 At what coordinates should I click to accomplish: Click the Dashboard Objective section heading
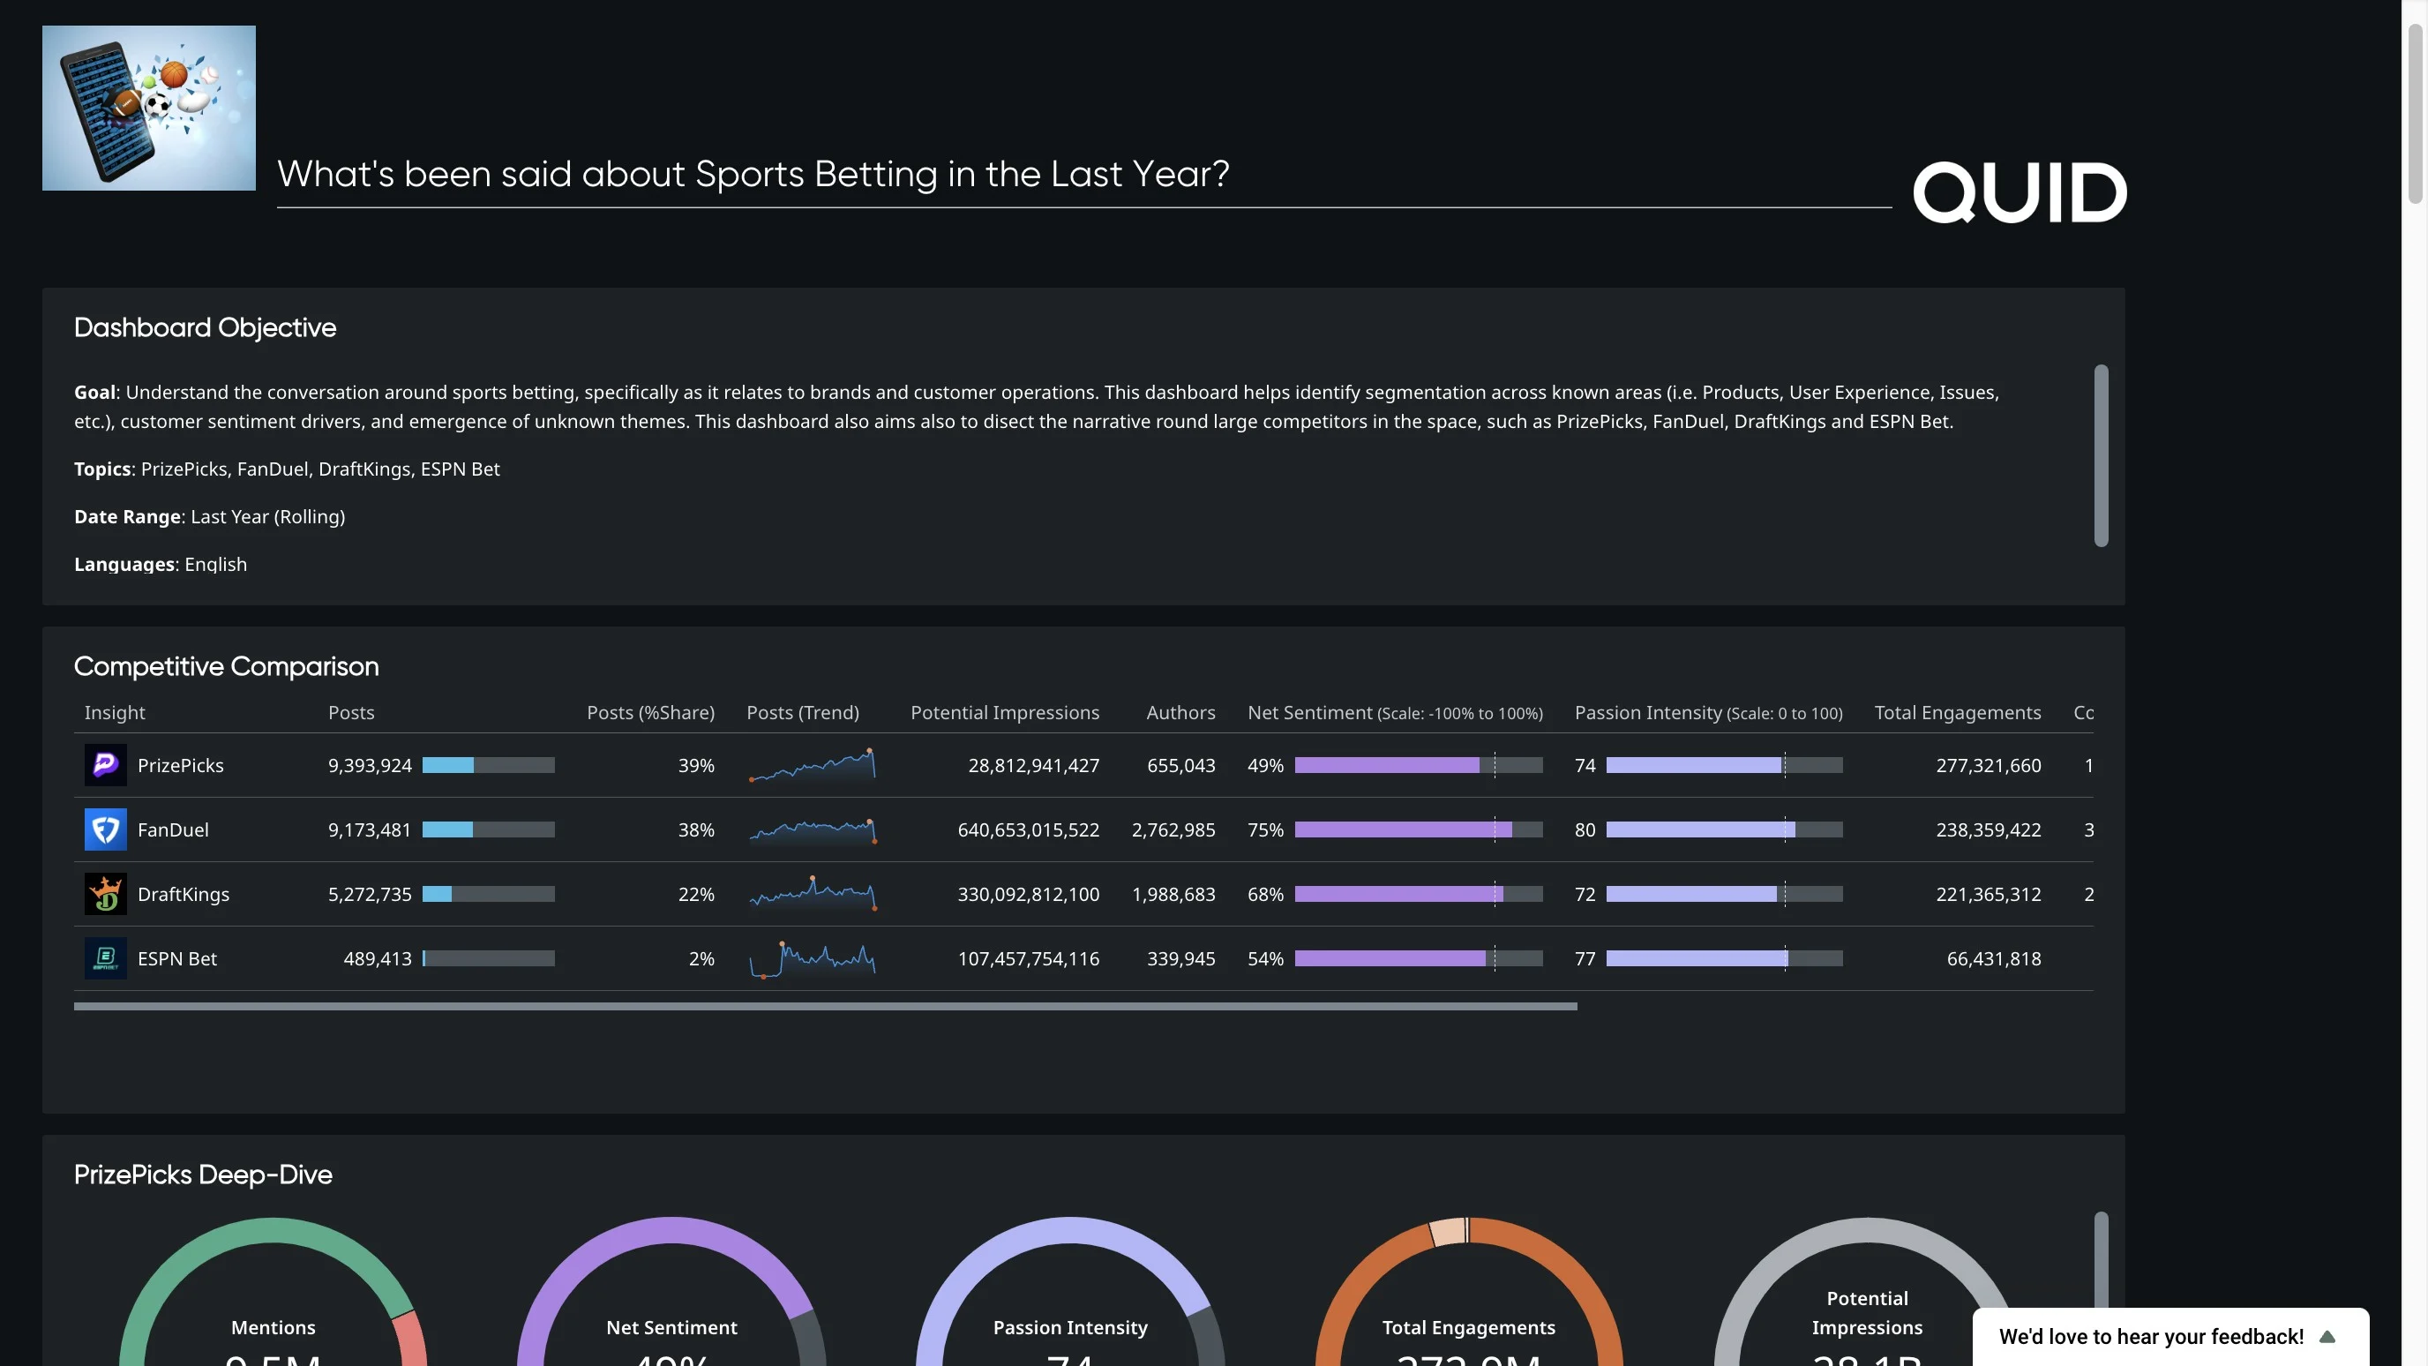coord(205,327)
